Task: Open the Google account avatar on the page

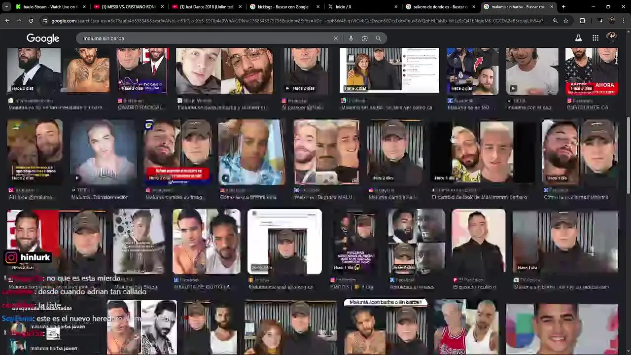Action: pos(612,38)
